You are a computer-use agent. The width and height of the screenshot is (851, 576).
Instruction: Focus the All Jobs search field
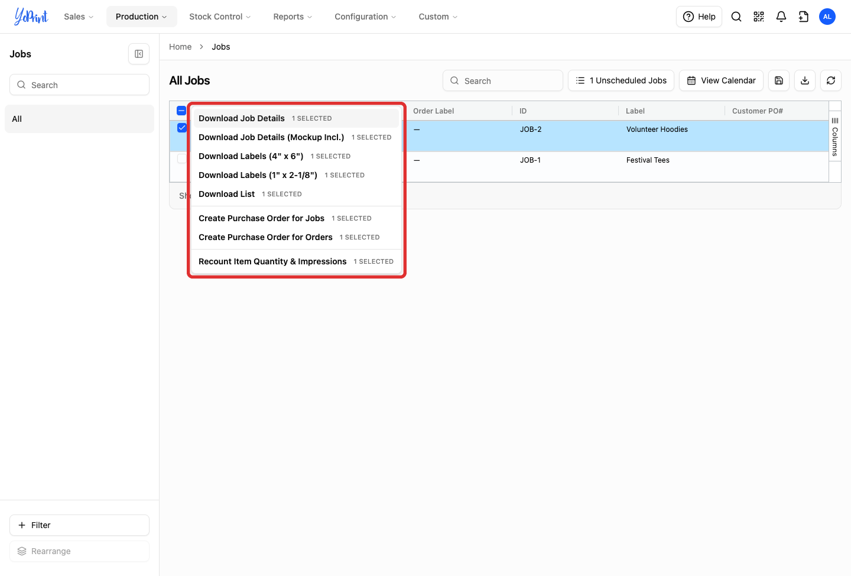503,80
